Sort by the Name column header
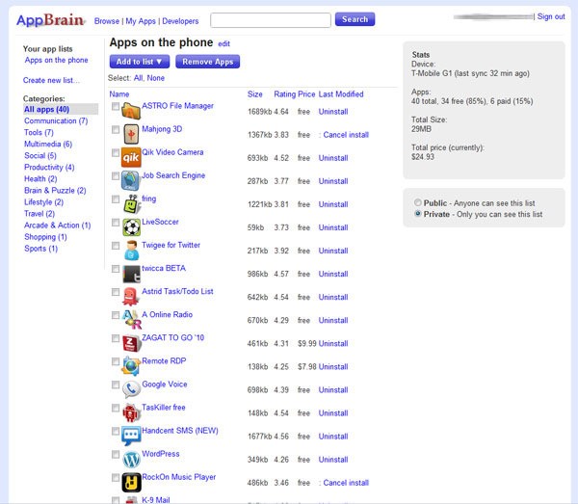This screenshot has width=578, height=504. point(119,94)
